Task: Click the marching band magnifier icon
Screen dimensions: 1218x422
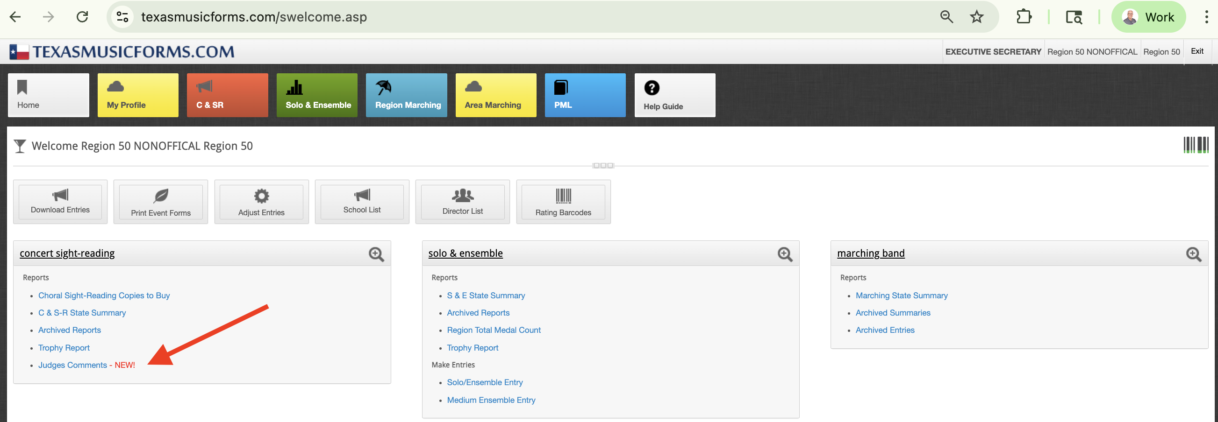Action: [1193, 254]
